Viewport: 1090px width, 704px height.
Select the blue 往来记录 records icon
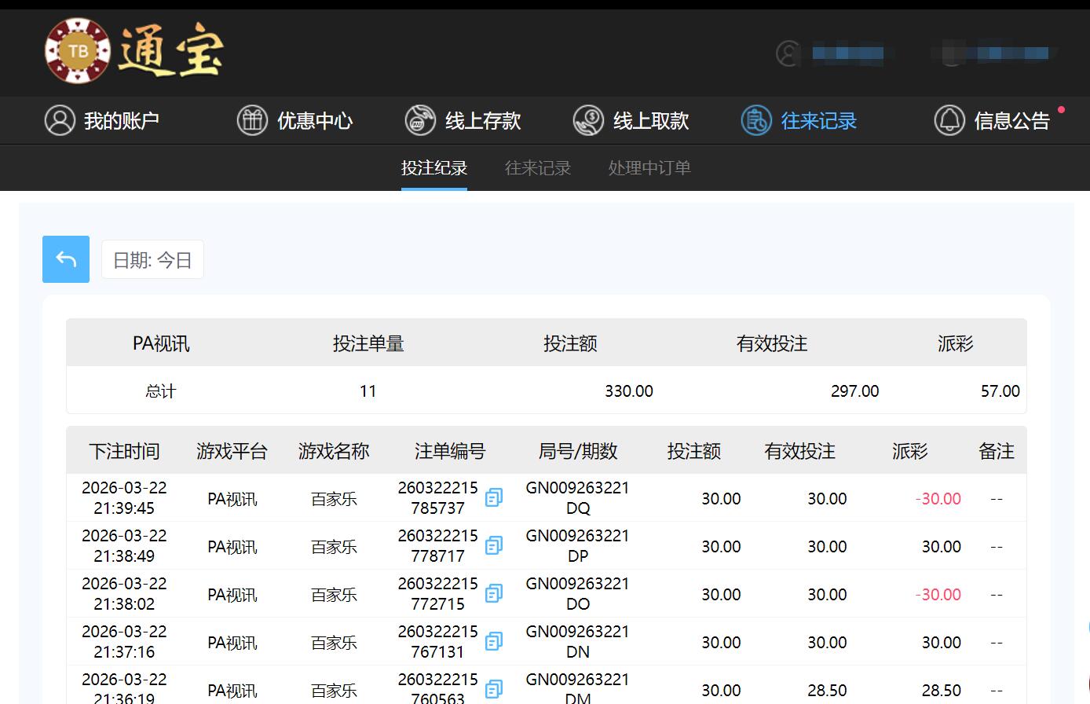(755, 120)
